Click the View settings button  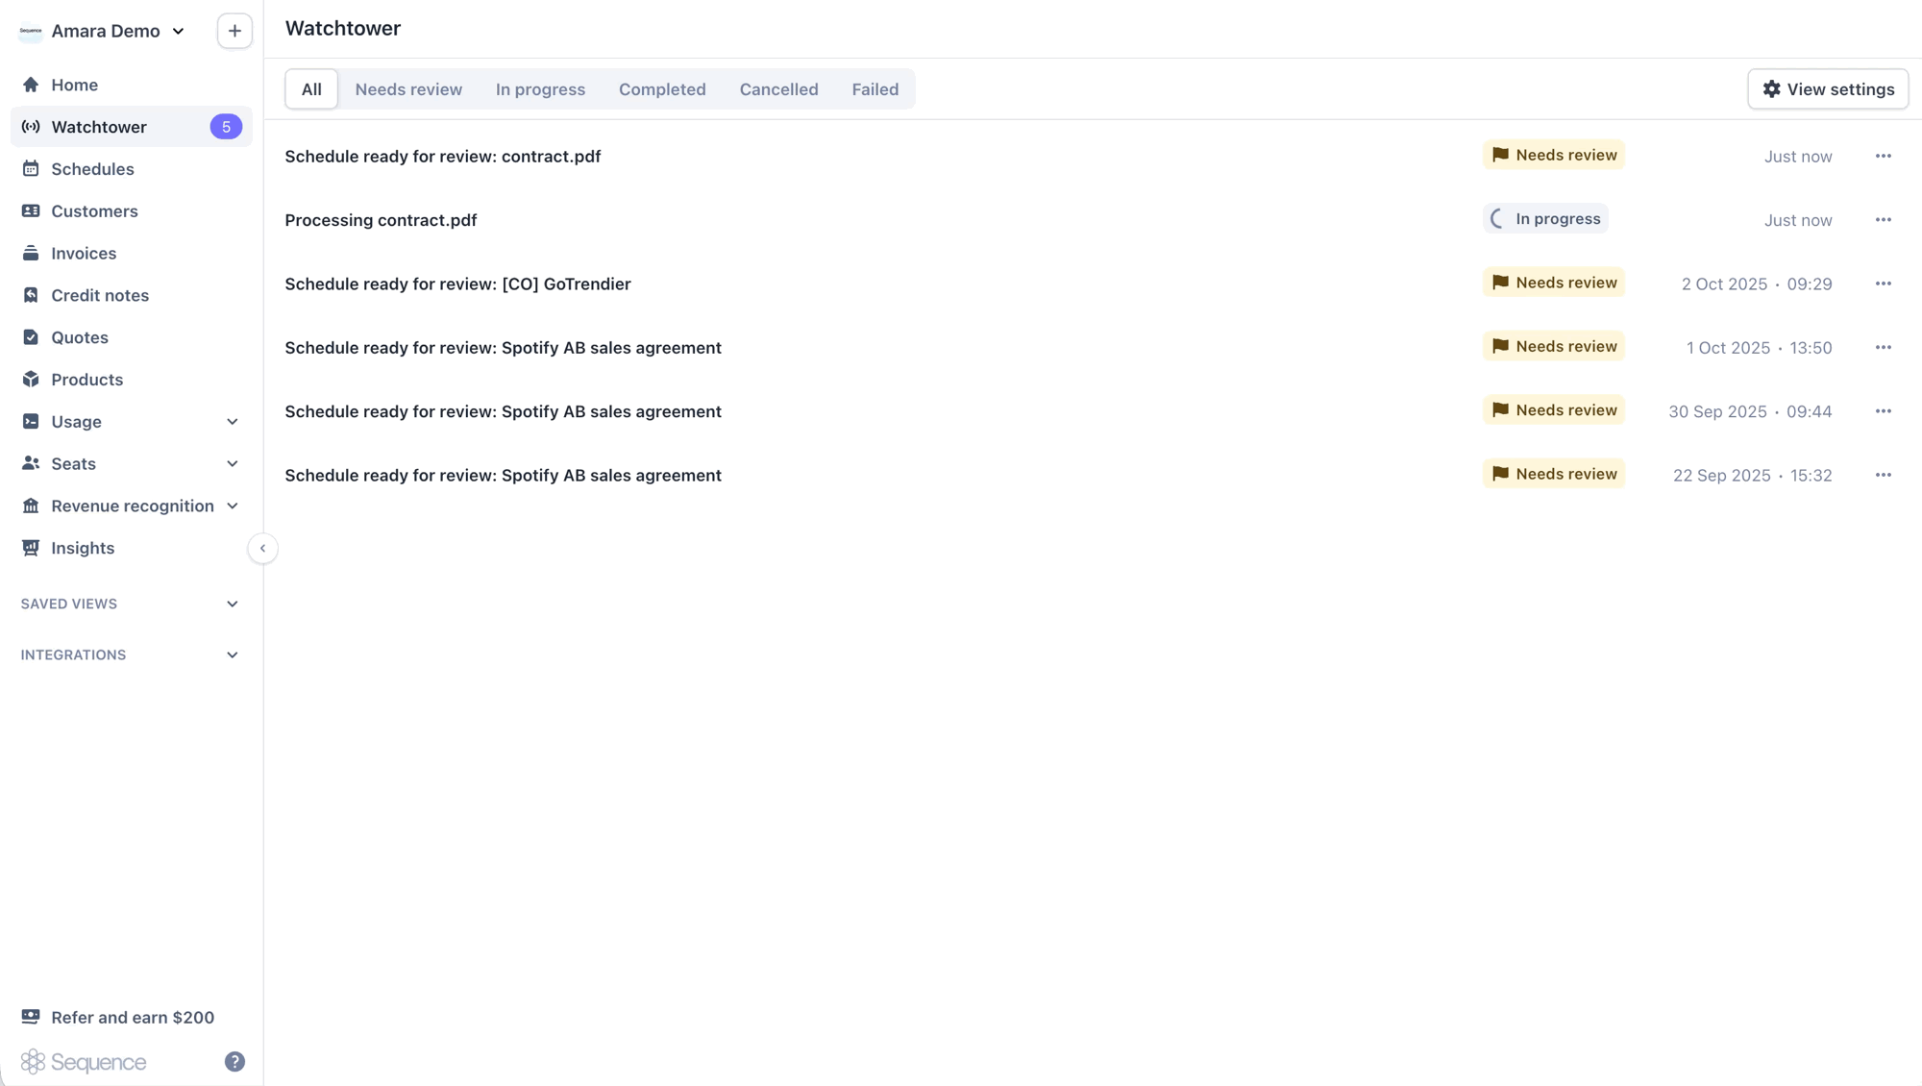[x=1828, y=89]
